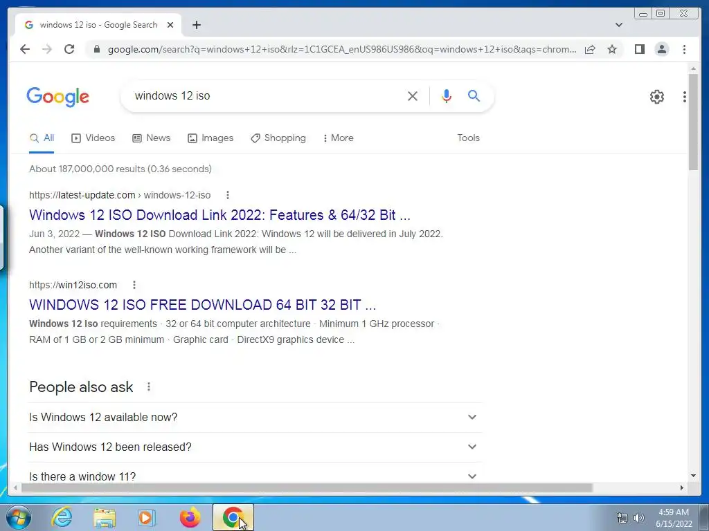The height and width of the screenshot is (531, 709).
Task: Switch to the News tab
Action: (151, 138)
